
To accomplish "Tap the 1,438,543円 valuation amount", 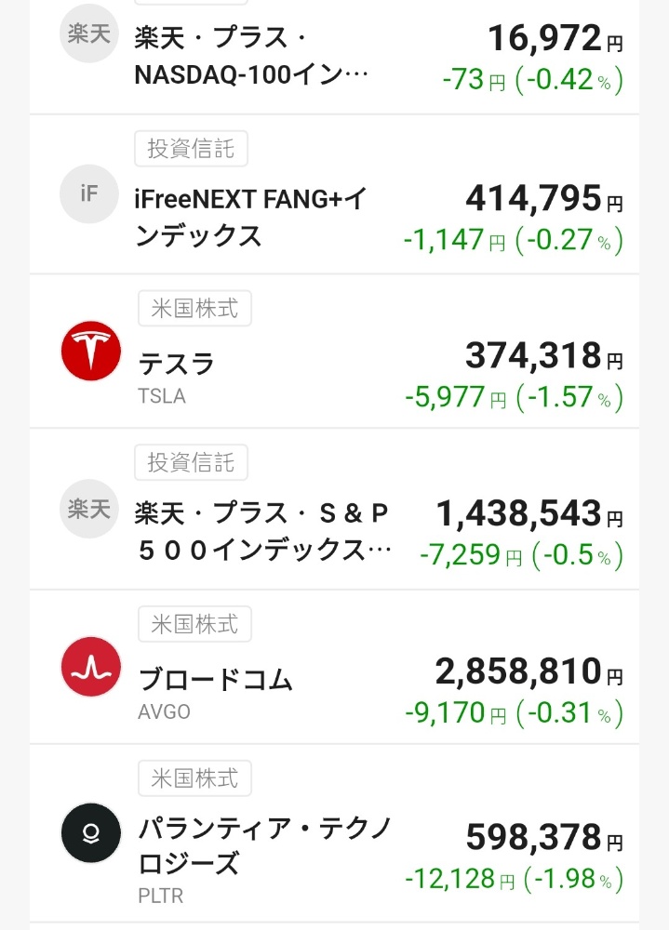I will [529, 513].
